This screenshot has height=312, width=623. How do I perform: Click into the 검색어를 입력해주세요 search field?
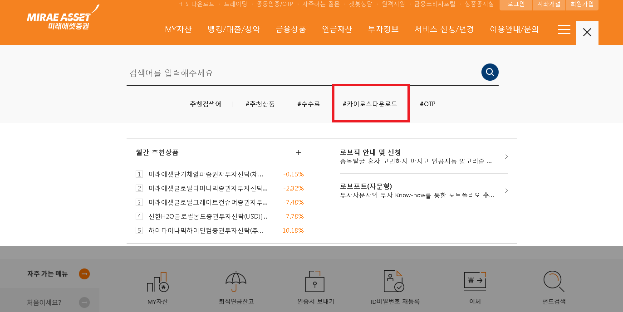pos(303,73)
